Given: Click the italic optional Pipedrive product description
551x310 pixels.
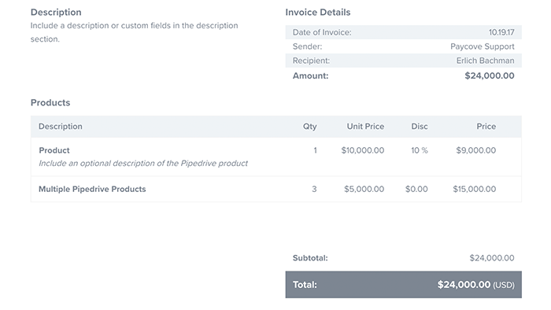Looking at the screenshot, I should (143, 163).
